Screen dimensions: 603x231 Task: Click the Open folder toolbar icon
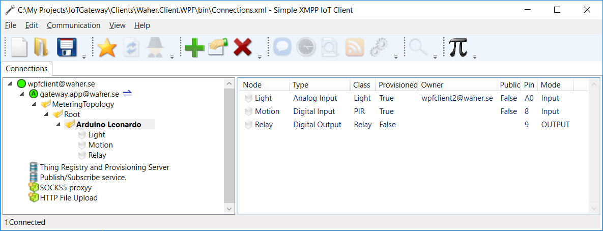(x=41, y=47)
